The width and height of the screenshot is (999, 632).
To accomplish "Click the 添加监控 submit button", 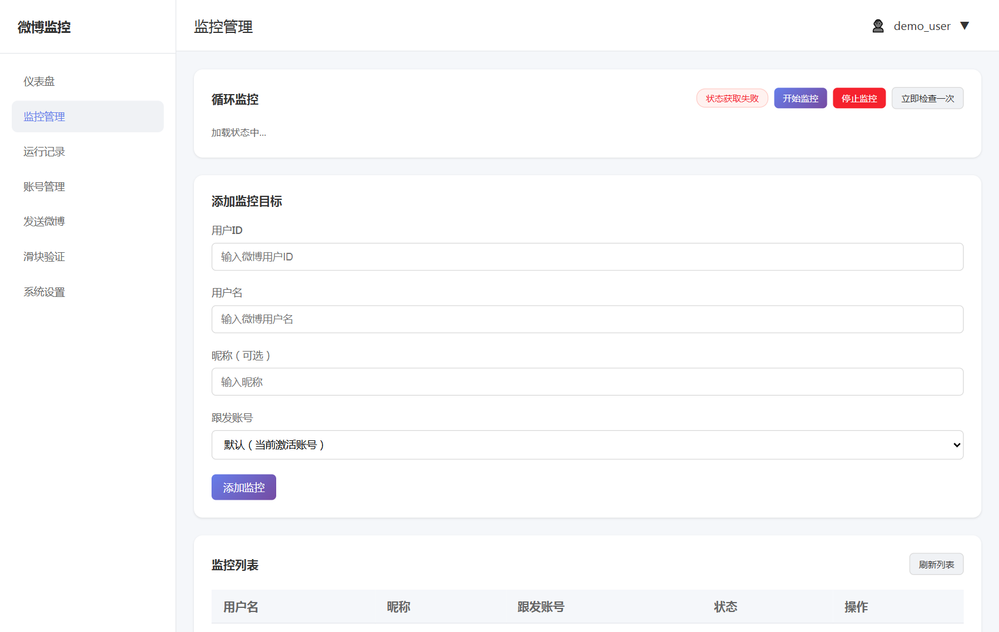I will pos(244,487).
